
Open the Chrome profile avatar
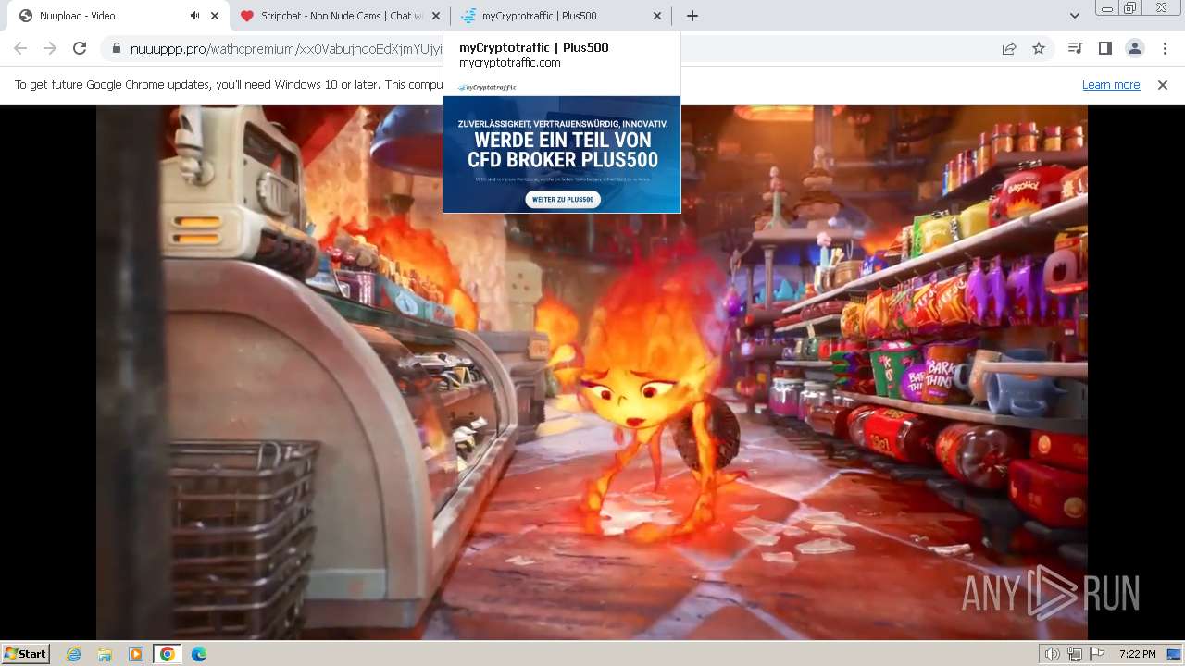(x=1134, y=48)
